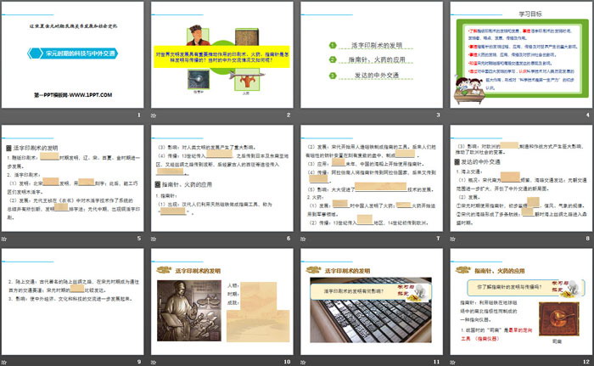594x366 pixels.
Task: Select slide 12 with 司南 compass image
Action: (x=521, y=302)
